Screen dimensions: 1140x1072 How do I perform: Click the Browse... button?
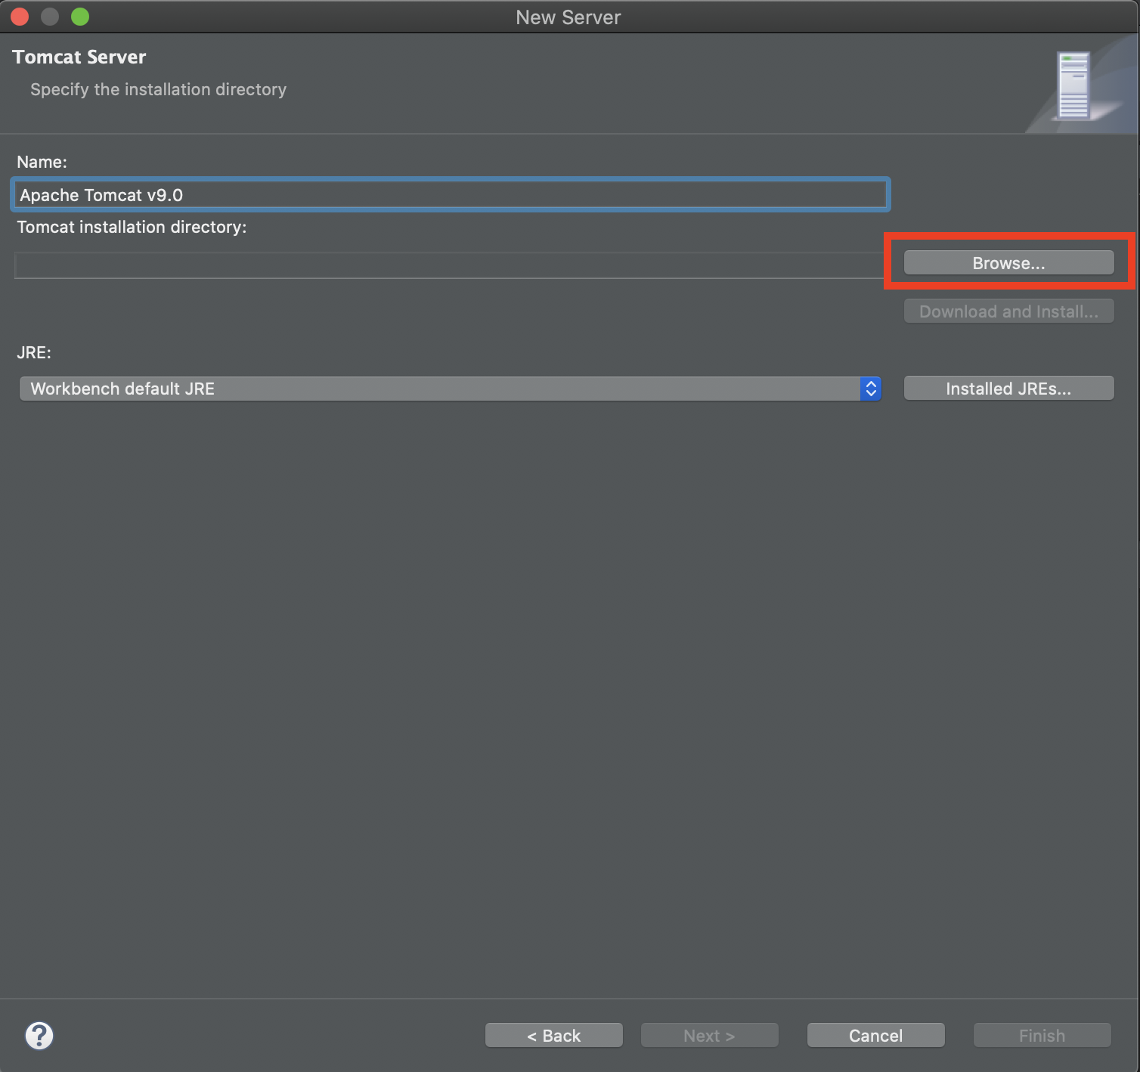1008,263
